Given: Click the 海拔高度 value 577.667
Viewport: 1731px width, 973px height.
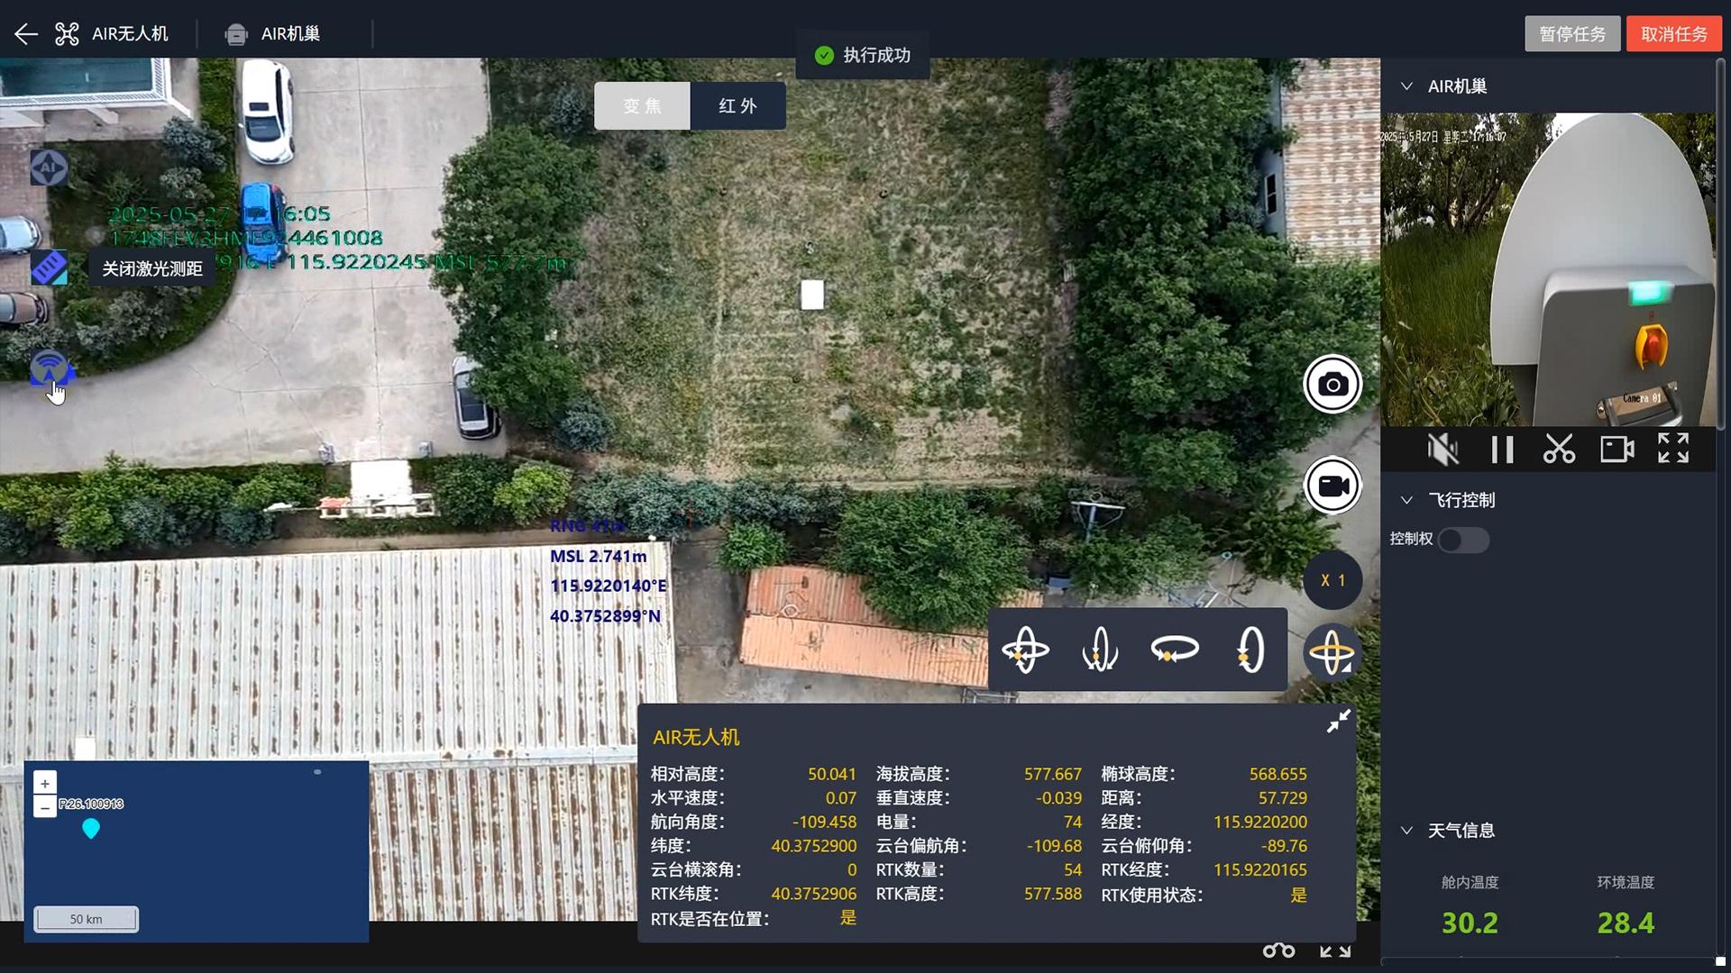Looking at the screenshot, I should [1052, 774].
